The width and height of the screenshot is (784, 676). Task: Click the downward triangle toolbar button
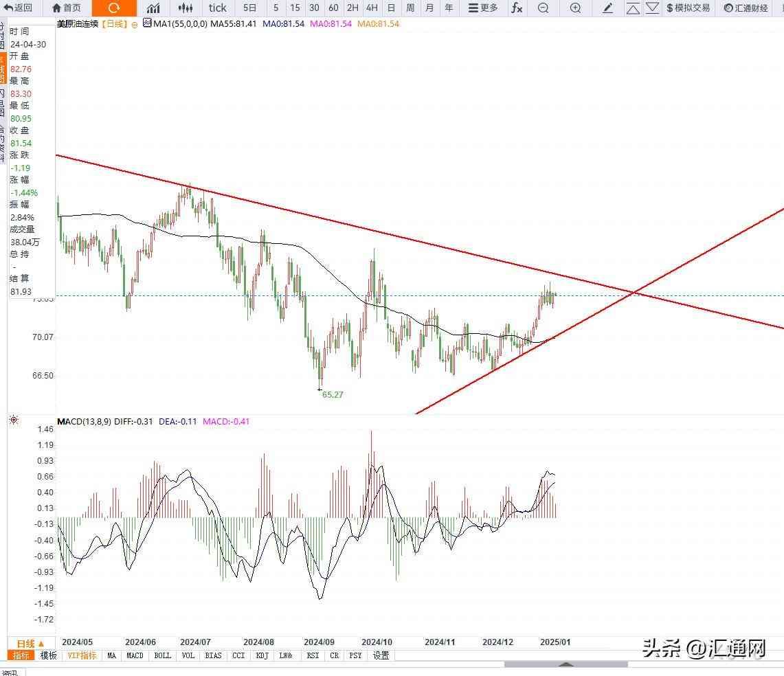(652, 8)
